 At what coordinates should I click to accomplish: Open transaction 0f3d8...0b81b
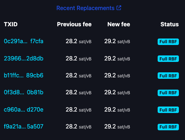23,92
